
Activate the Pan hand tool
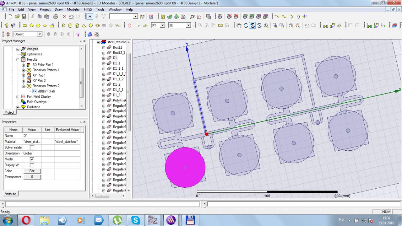(239, 25)
